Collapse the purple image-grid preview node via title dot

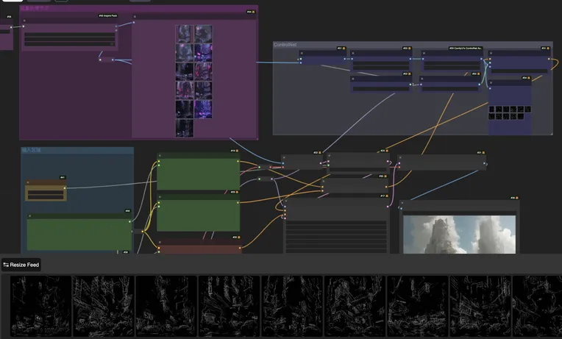click(x=135, y=16)
